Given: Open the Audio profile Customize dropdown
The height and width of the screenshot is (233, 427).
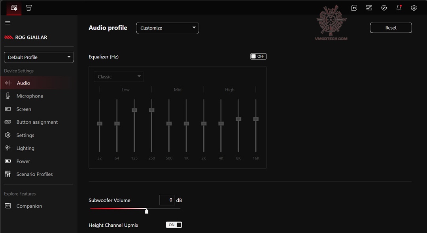Looking at the screenshot, I should (x=168, y=28).
